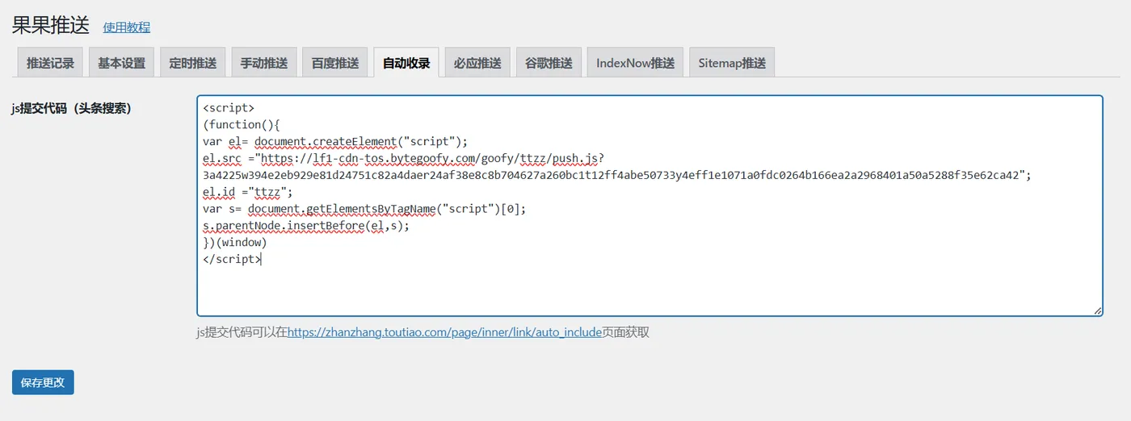Click the })(window) line
The image size is (1131, 421).
[x=234, y=242]
